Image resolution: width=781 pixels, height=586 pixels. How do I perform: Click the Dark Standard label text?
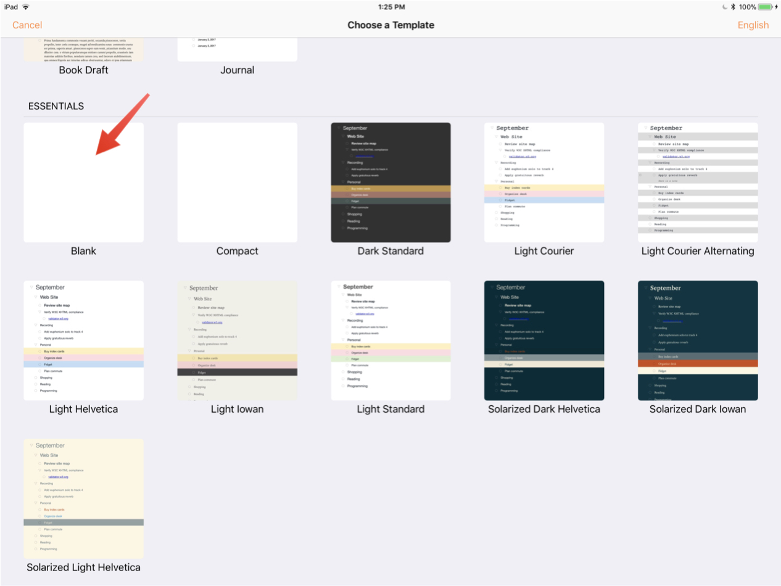(390, 251)
